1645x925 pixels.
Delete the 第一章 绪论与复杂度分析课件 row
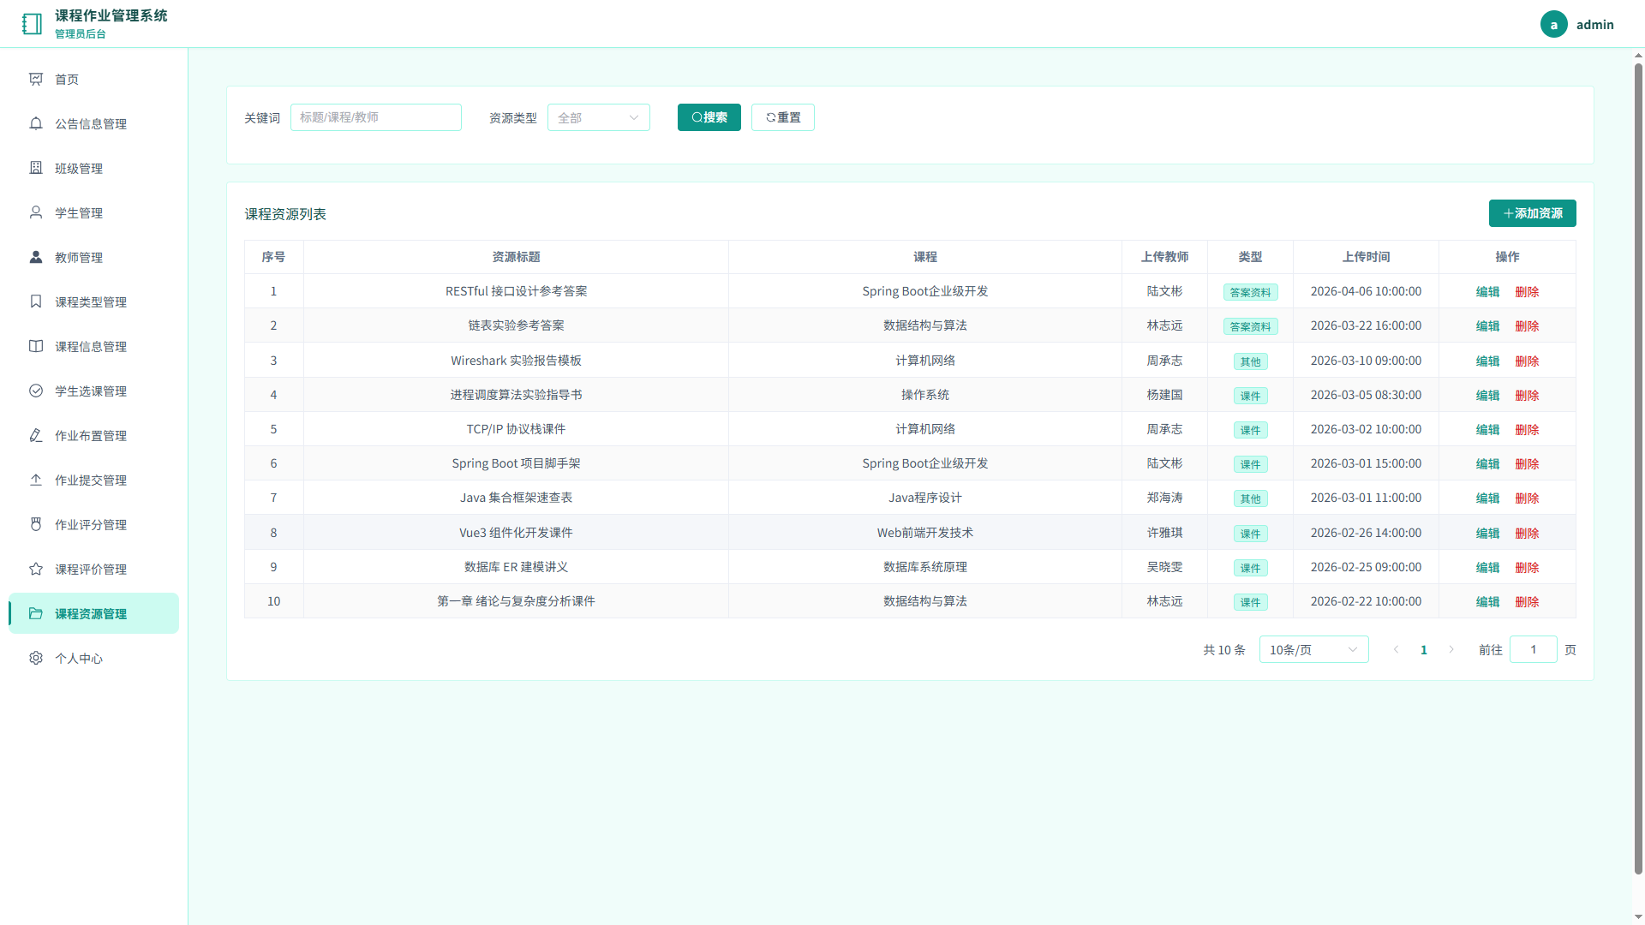(1527, 602)
